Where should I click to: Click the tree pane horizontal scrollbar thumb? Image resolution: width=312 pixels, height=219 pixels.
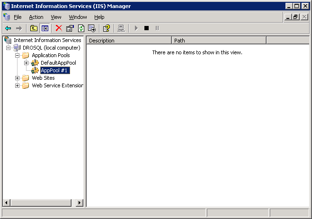pyautogui.click(x=41, y=203)
